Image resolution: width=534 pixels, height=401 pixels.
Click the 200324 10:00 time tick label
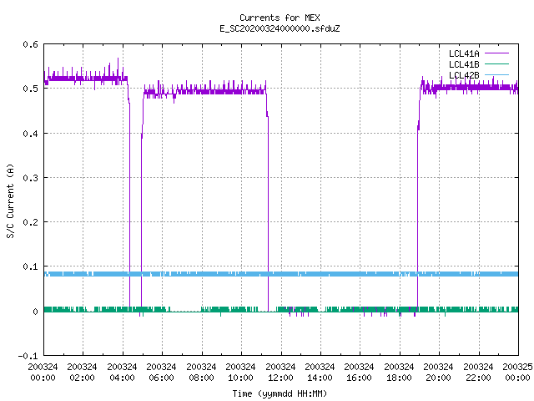point(240,373)
